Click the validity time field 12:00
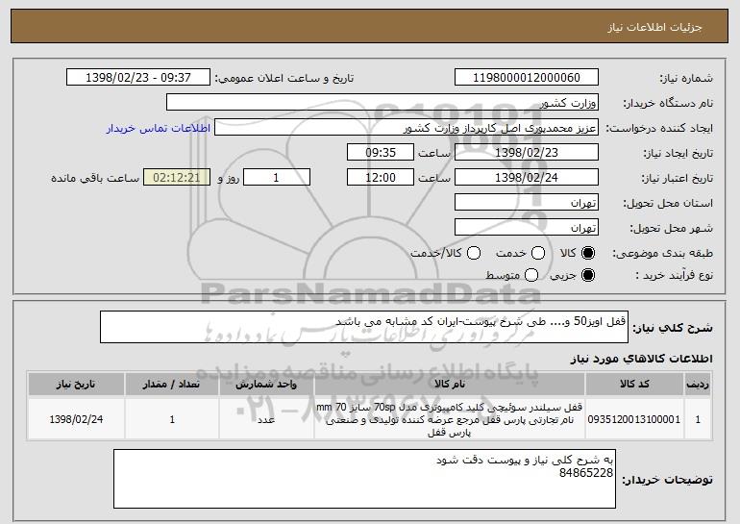The image size is (740, 524). click(x=381, y=178)
